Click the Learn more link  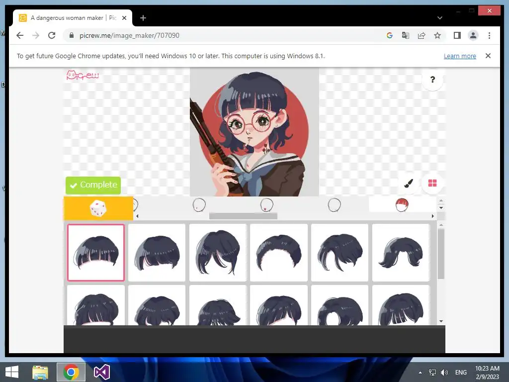[460, 56]
